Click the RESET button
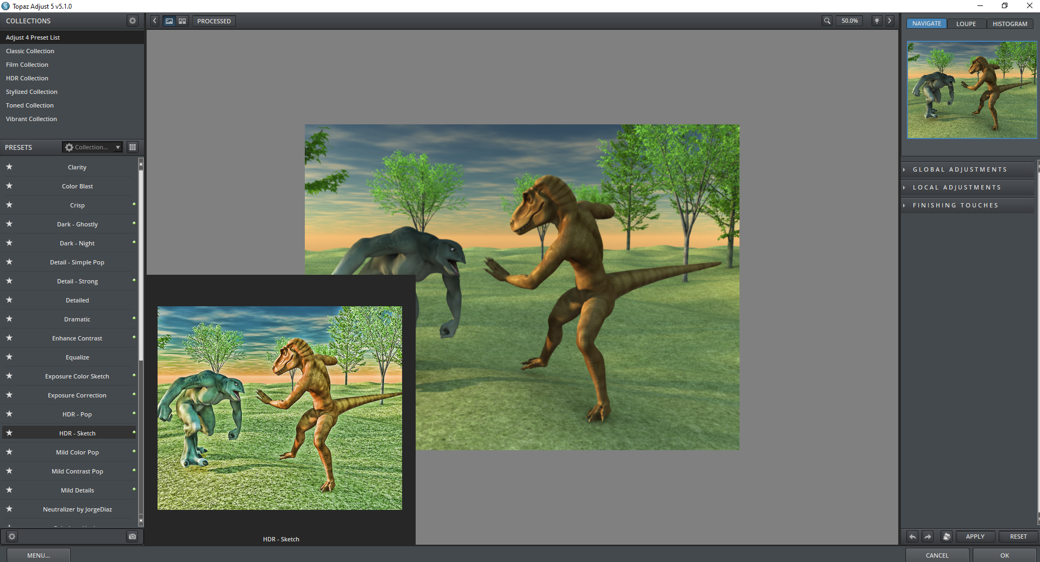This screenshot has width=1040, height=562. pos(1018,536)
